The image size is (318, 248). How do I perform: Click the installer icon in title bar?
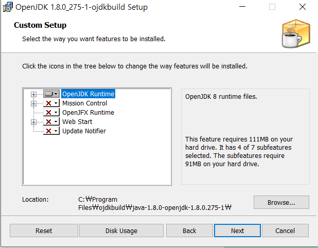(x=8, y=7)
